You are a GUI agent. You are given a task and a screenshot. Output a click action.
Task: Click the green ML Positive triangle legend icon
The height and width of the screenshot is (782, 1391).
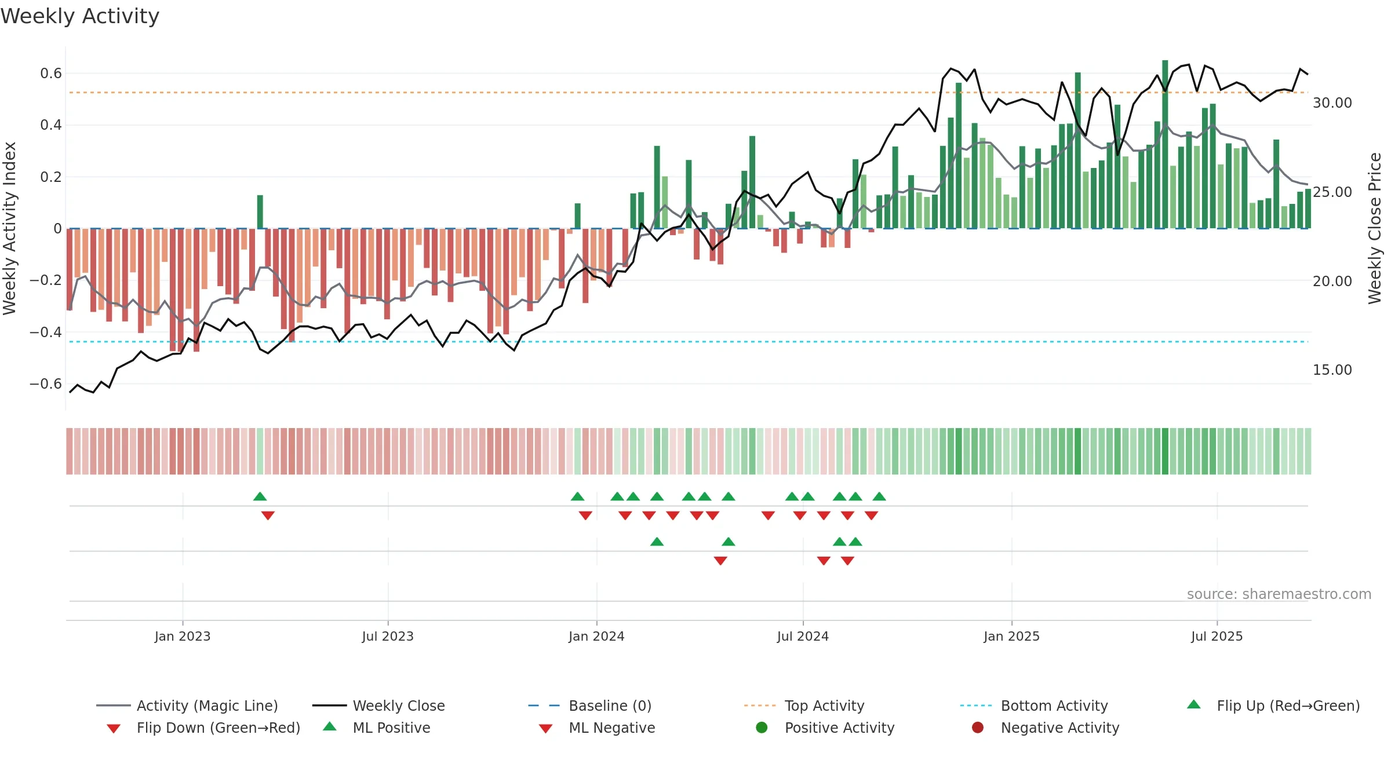pos(330,726)
